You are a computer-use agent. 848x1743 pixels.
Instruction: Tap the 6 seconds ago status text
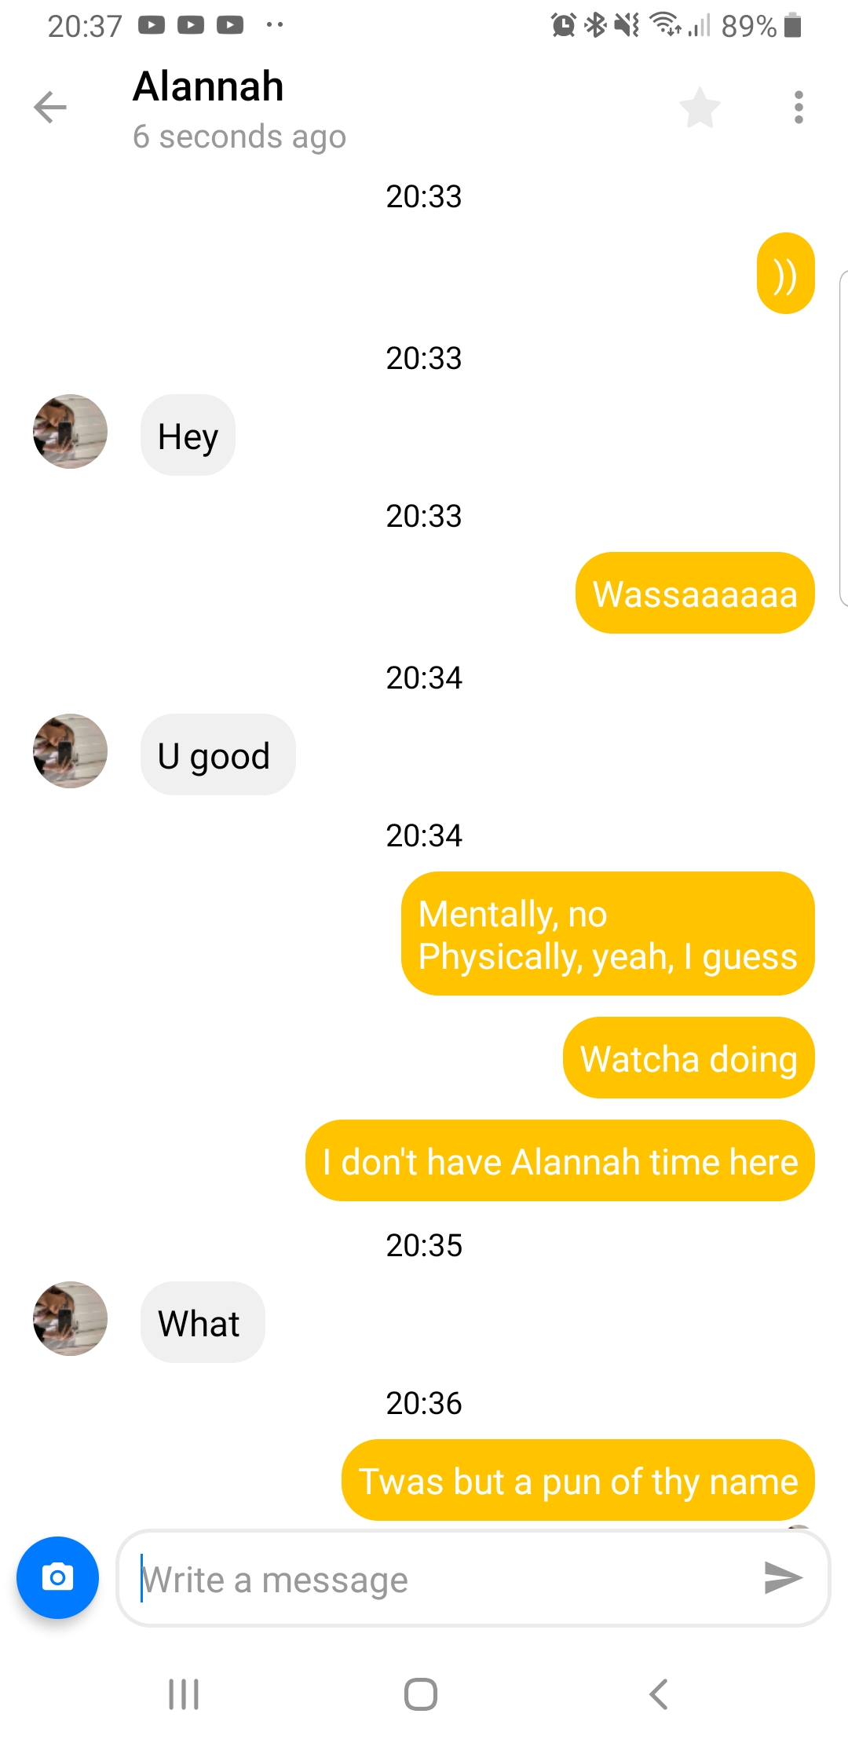pos(239,137)
